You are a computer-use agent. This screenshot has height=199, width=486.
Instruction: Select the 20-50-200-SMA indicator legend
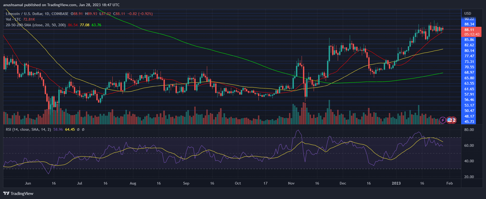pyautogui.click(x=36, y=25)
